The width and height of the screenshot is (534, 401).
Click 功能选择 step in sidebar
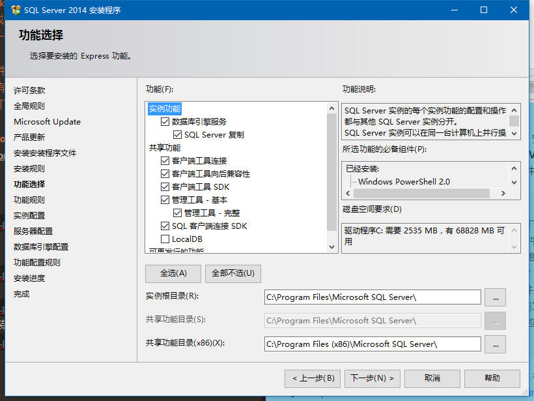29,185
